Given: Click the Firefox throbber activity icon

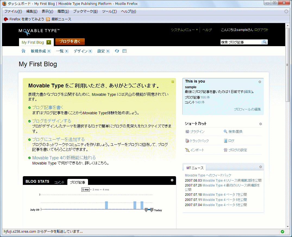Looking at the screenshot, I should 286,11.
